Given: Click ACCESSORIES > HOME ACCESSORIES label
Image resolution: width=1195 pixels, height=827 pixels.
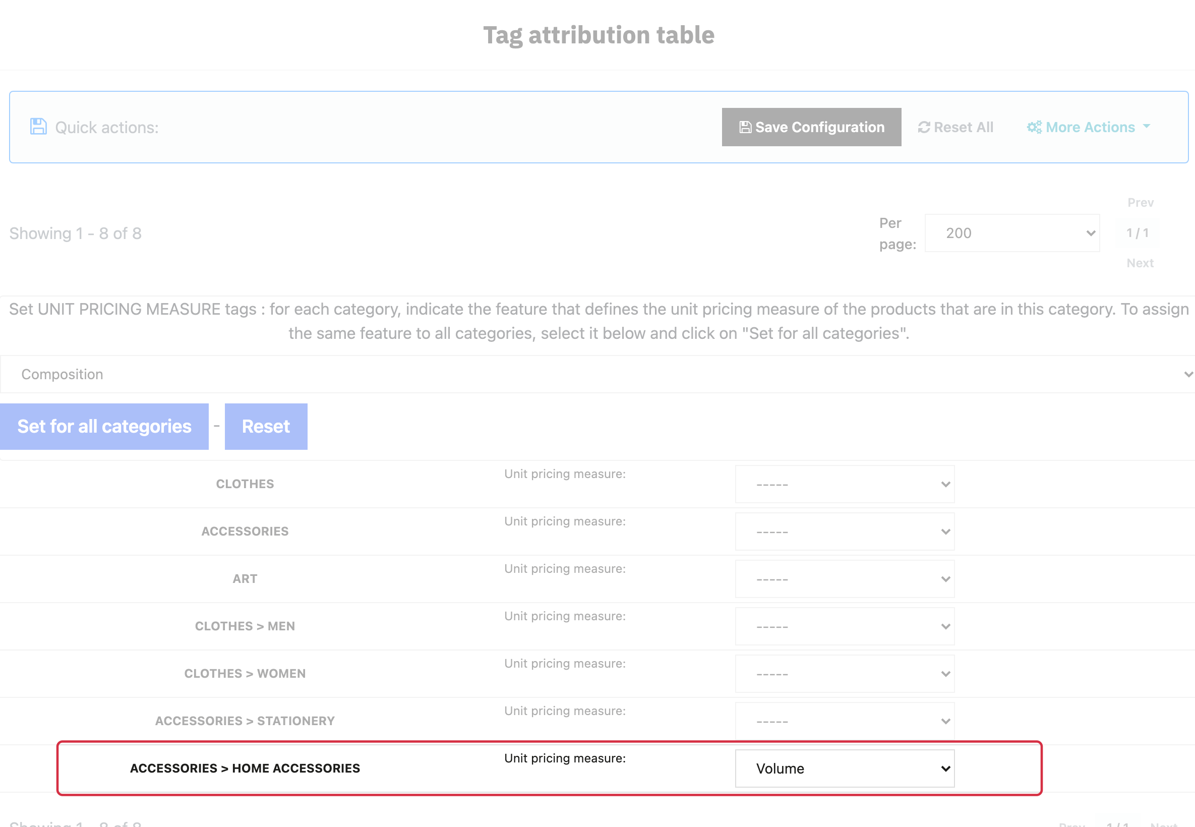Looking at the screenshot, I should [245, 769].
